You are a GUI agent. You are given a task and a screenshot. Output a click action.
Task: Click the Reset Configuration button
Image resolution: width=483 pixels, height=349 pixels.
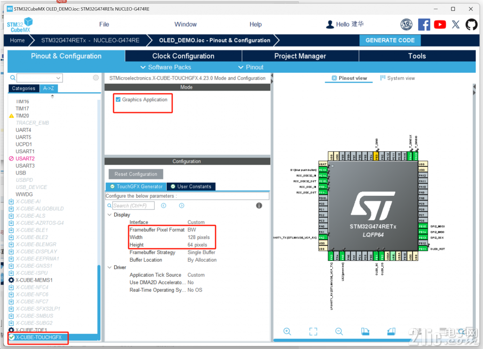136,174
